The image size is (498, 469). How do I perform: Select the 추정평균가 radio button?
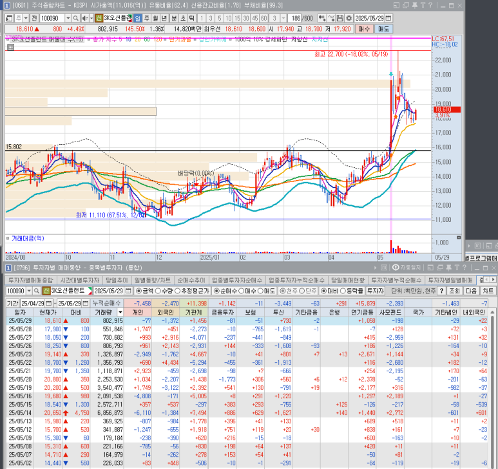pyautogui.click(x=178, y=291)
